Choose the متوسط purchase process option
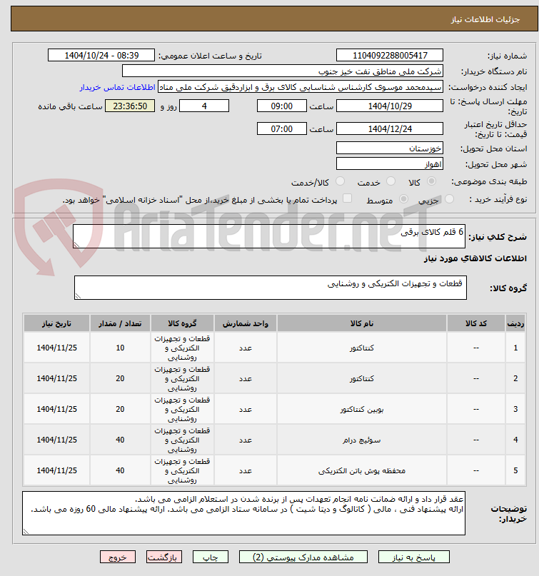The image size is (539, 576). pos(403,199)
